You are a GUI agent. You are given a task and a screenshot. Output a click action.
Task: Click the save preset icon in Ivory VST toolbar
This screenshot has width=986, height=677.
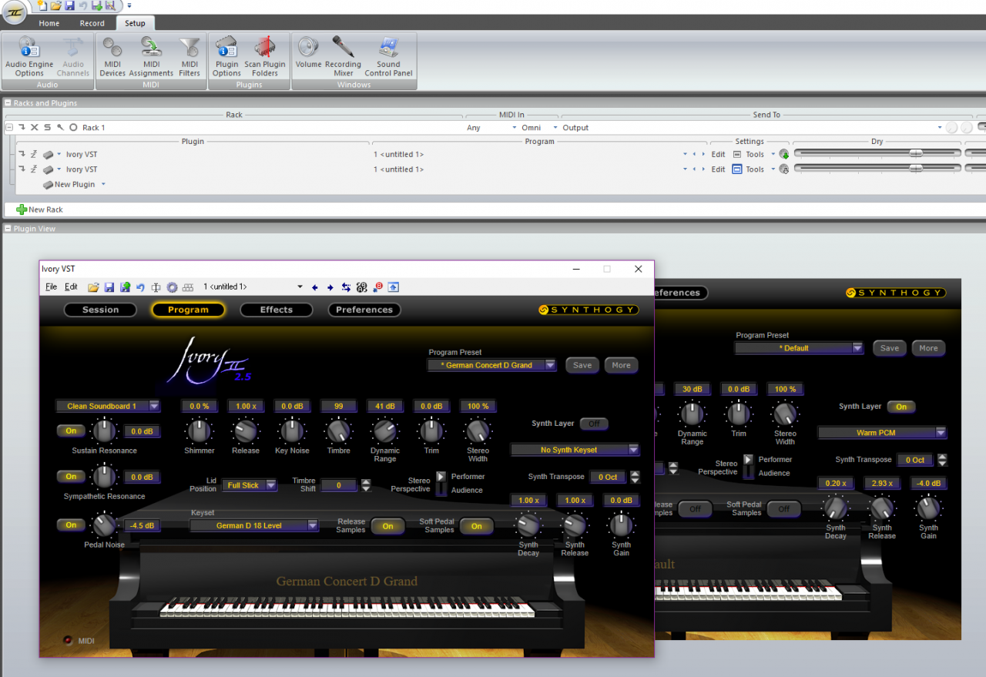pyautogui.click(x=109, y=287)
